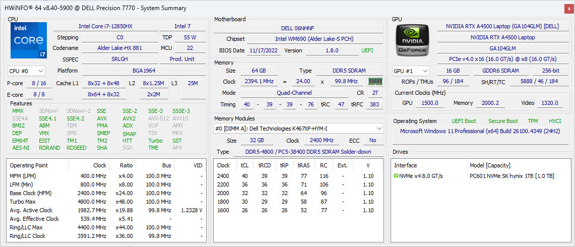Click the E-core 8 / 8 value
The width and height of the screenshot is (575, 247).
[39, 95]
